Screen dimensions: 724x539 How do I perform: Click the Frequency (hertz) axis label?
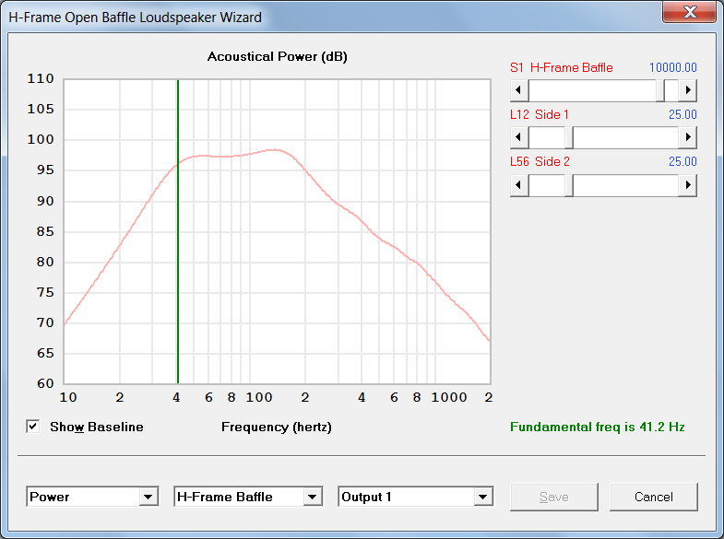(x=277, y=427)
